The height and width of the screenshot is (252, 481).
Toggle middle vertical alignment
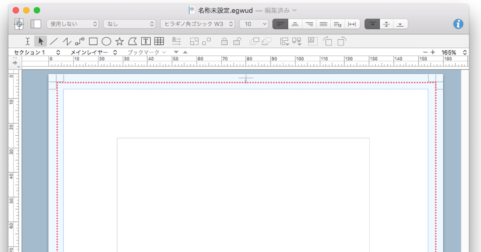(386, 24)
